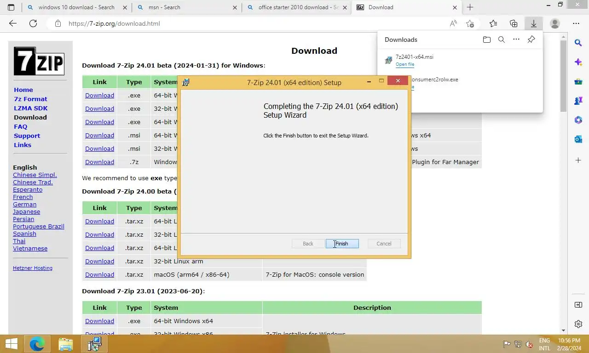Open Tools briefcase icon in sidebar
The image size is (589, 353).
(578, 81)
